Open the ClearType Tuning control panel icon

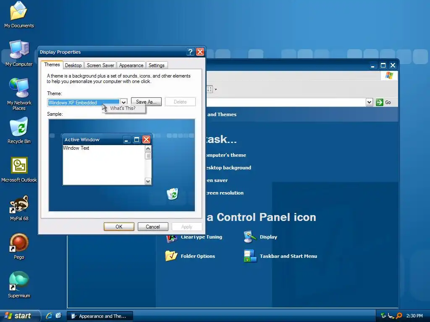point(172,238)
